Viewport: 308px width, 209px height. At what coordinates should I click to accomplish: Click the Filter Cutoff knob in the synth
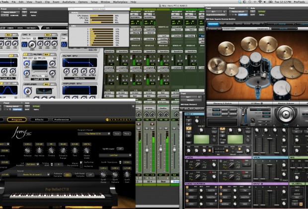[26, 63]
